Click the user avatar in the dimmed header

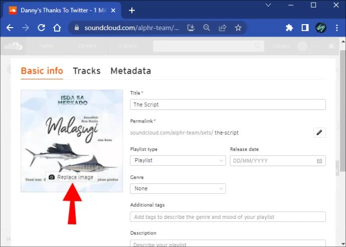(x=302, y=46)
